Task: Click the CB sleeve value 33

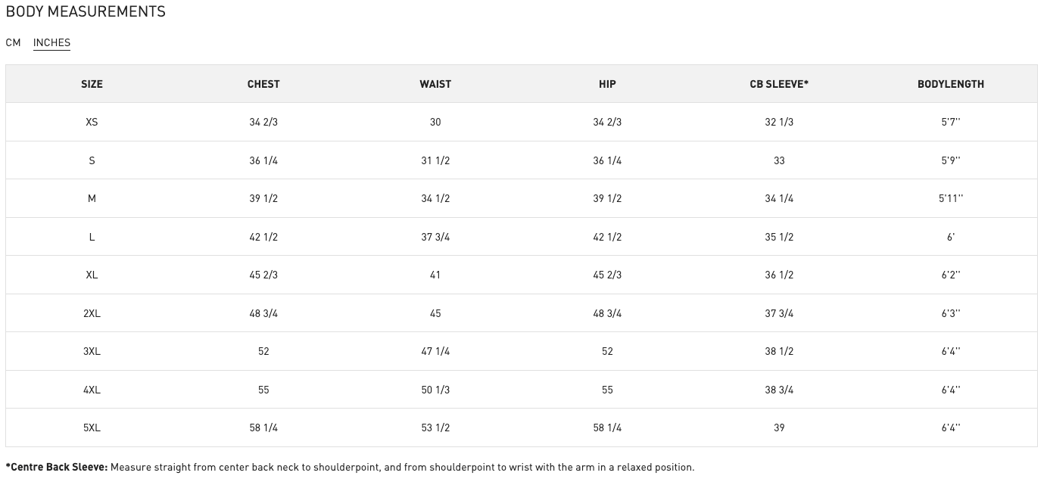Action: [779, 160]
